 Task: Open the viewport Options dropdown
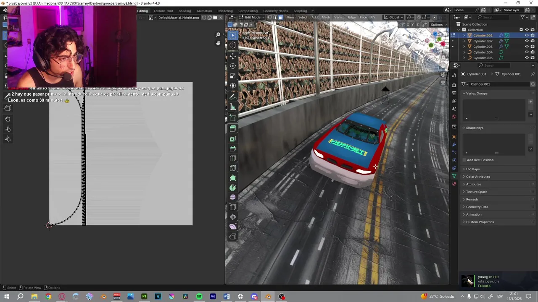438,25
